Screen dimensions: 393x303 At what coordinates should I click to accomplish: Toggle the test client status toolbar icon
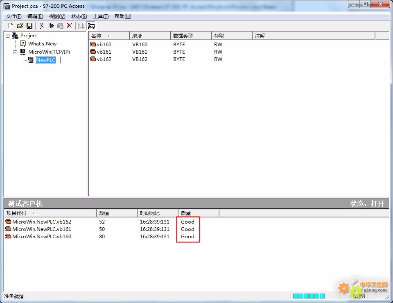tap(91, 26)
